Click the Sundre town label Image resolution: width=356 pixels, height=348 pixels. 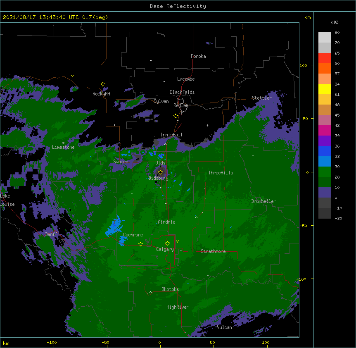121,162
